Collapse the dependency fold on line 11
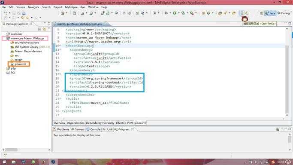Screen dimensions: 293x165 click(60, 49)
